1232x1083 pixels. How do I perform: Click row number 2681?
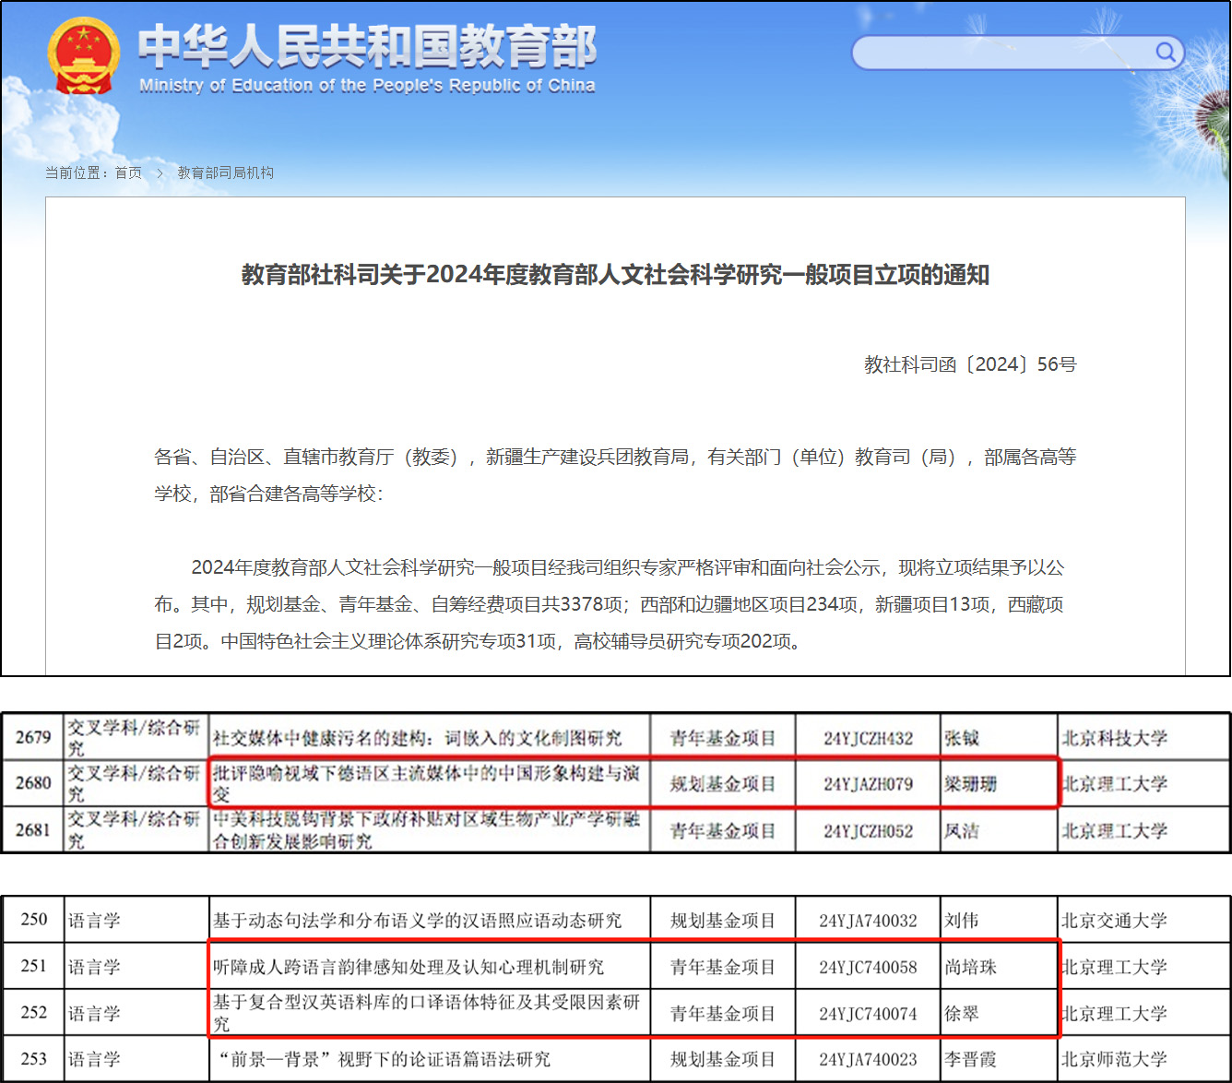click(33, 830)
